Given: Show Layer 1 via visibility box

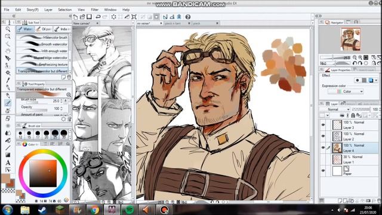Looking at the screenshot, I should (x=323, y=159).
